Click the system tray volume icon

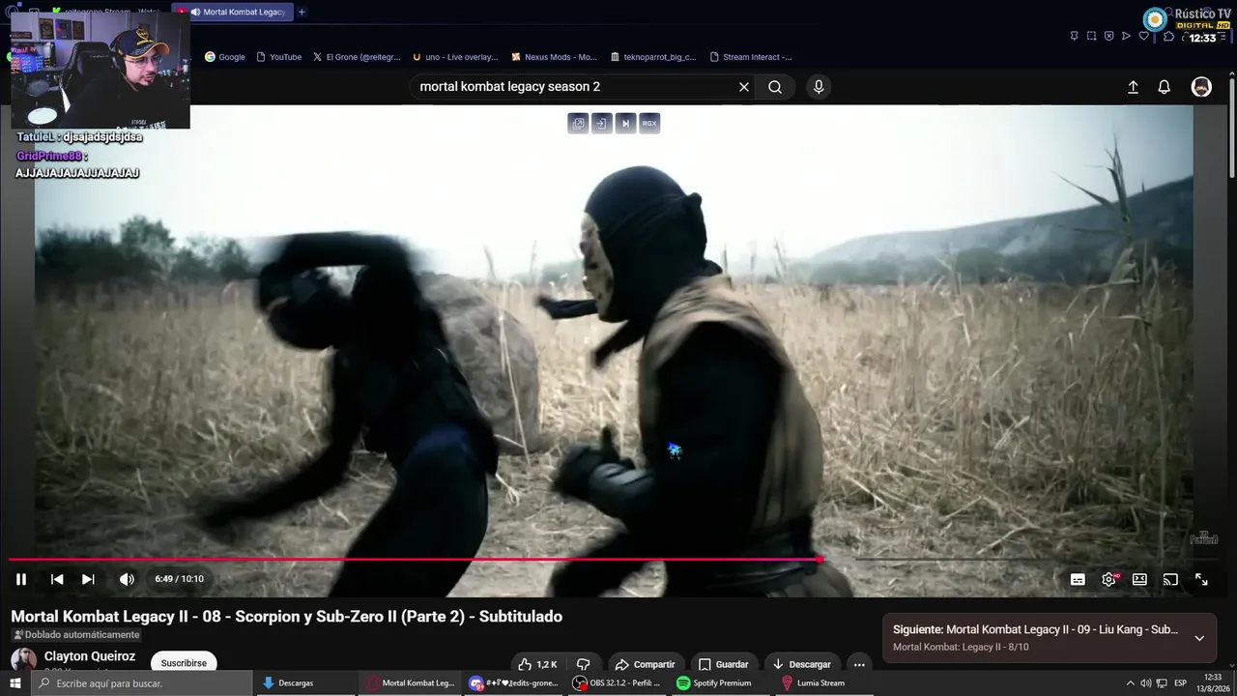coord(1145,683)
